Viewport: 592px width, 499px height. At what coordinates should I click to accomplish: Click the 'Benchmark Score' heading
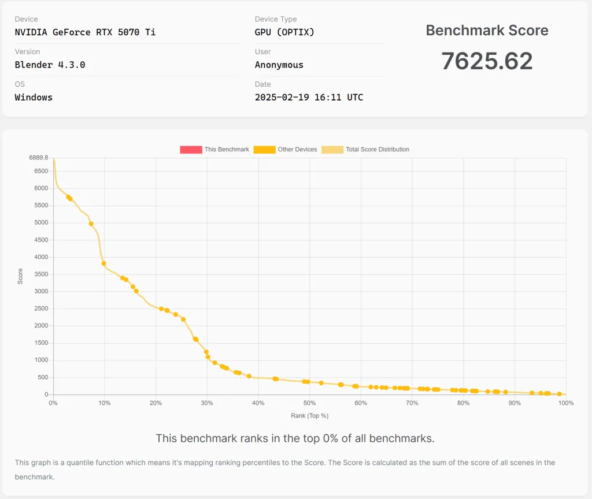(487, 31)
